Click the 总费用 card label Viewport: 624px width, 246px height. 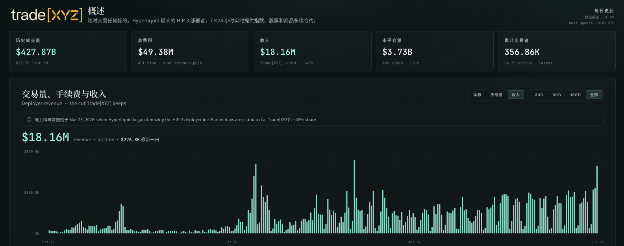point(145,40)
